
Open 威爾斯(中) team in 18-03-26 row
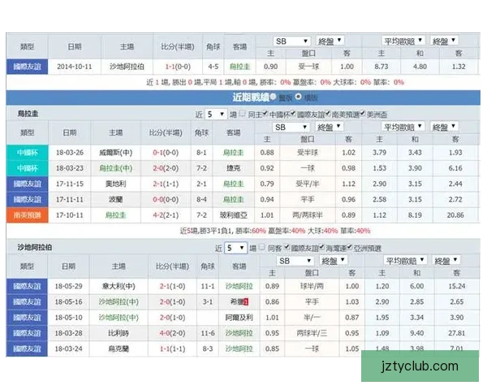click(x=115, y=153)
